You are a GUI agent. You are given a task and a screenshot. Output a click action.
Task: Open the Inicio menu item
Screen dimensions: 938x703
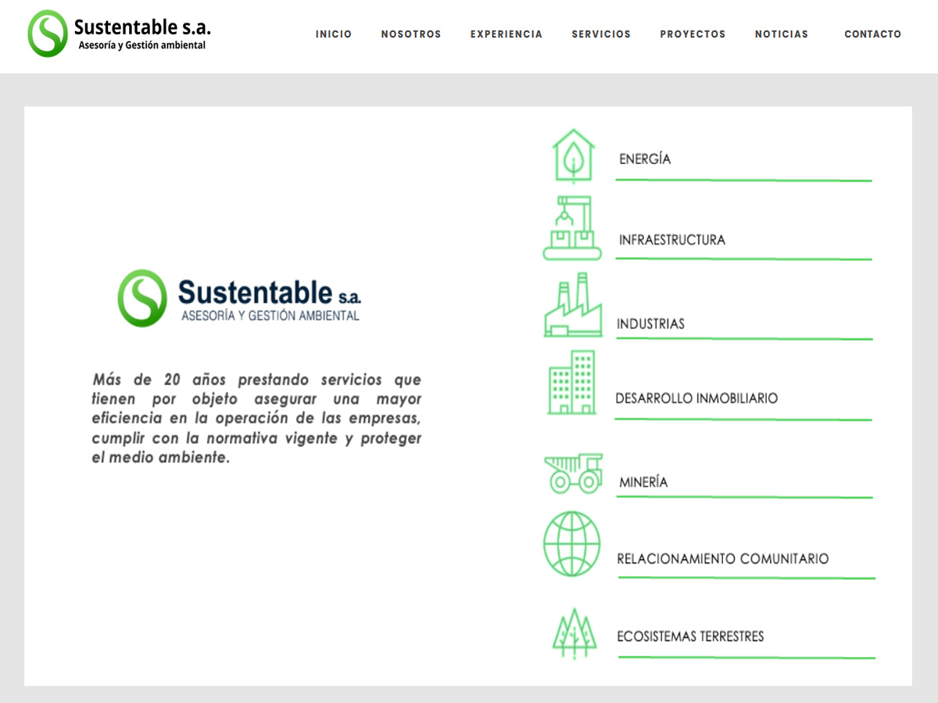[x=334, y=34]
